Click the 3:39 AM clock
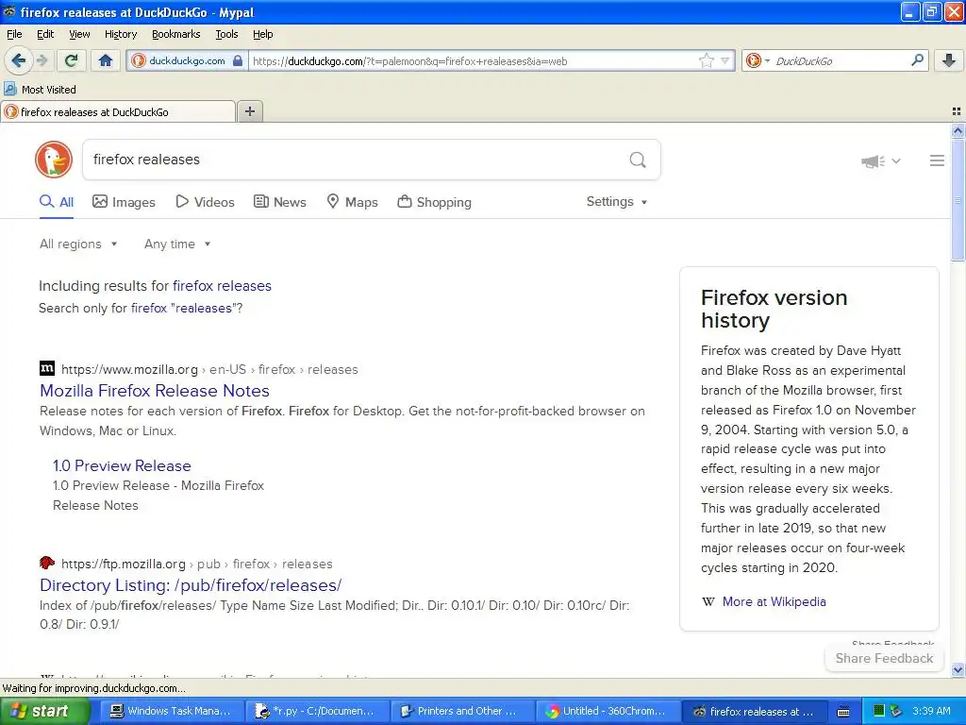The width and height of the screenshot is (966, 725). coord(931,712)
